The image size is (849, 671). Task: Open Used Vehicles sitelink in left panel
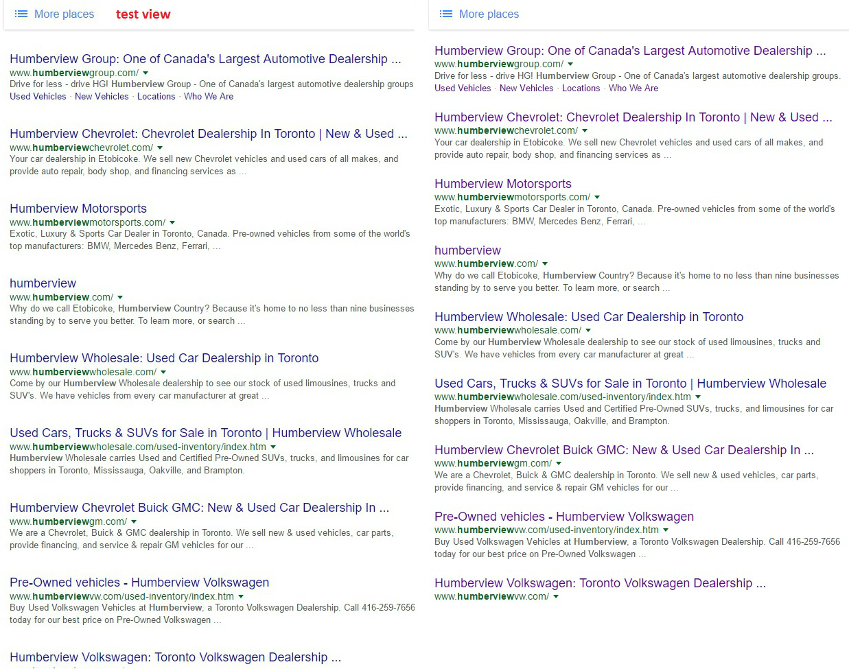[x=38, y=97]
